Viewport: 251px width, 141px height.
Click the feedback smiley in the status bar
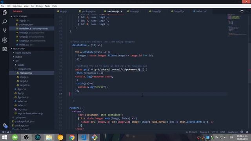(x=242, y=132)
